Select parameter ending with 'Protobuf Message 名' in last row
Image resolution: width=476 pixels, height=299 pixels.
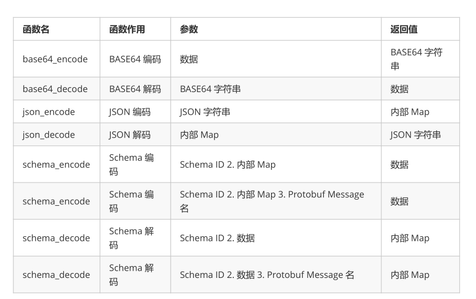(267, 275)
